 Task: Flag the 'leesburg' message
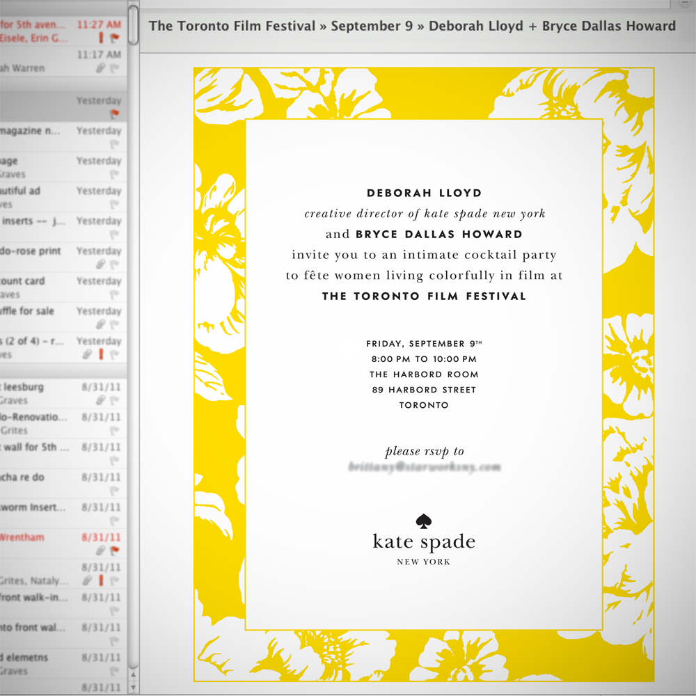tap(115, 400)
